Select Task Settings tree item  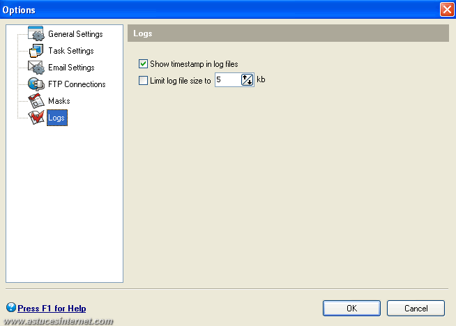(71, 51)
